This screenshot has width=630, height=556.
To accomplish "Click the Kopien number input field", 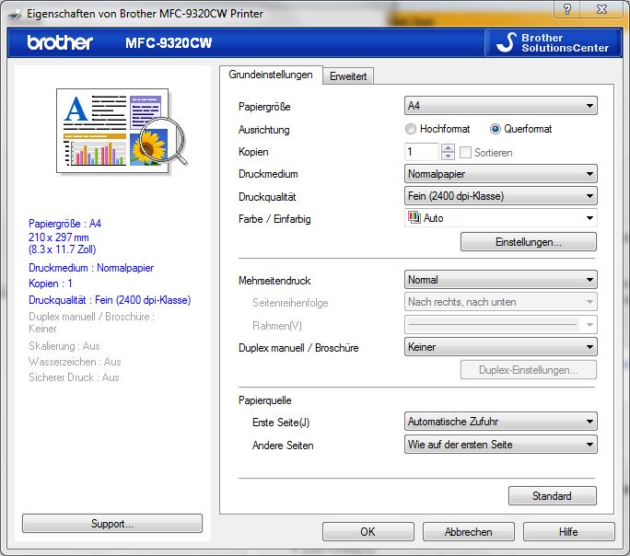I will click(x=422, y=152).
